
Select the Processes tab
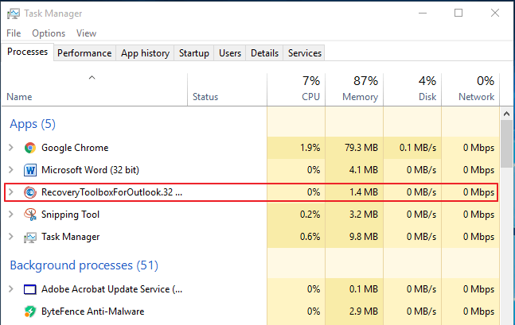[27, 52]
